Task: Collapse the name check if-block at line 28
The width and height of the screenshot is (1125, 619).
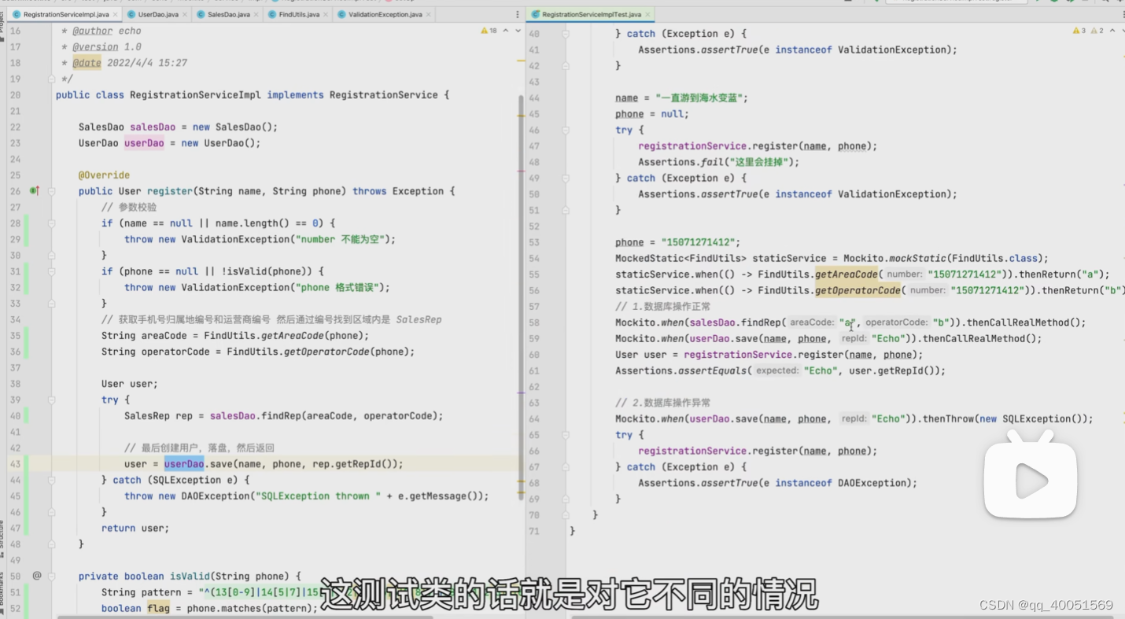Action: [51, 223]
